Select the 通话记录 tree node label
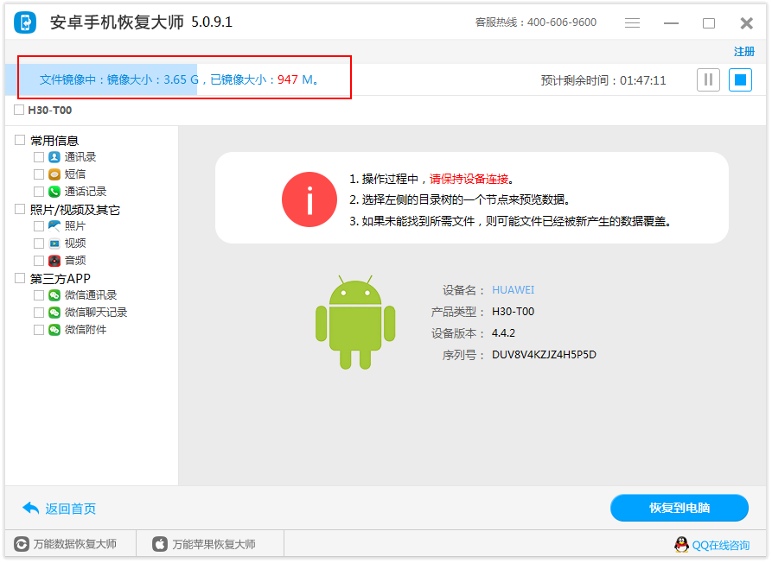 (x=86, y=192)
